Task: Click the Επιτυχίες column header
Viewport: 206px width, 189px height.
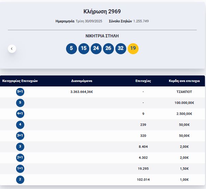Action: pyautogui.click(x=143, y=81)
